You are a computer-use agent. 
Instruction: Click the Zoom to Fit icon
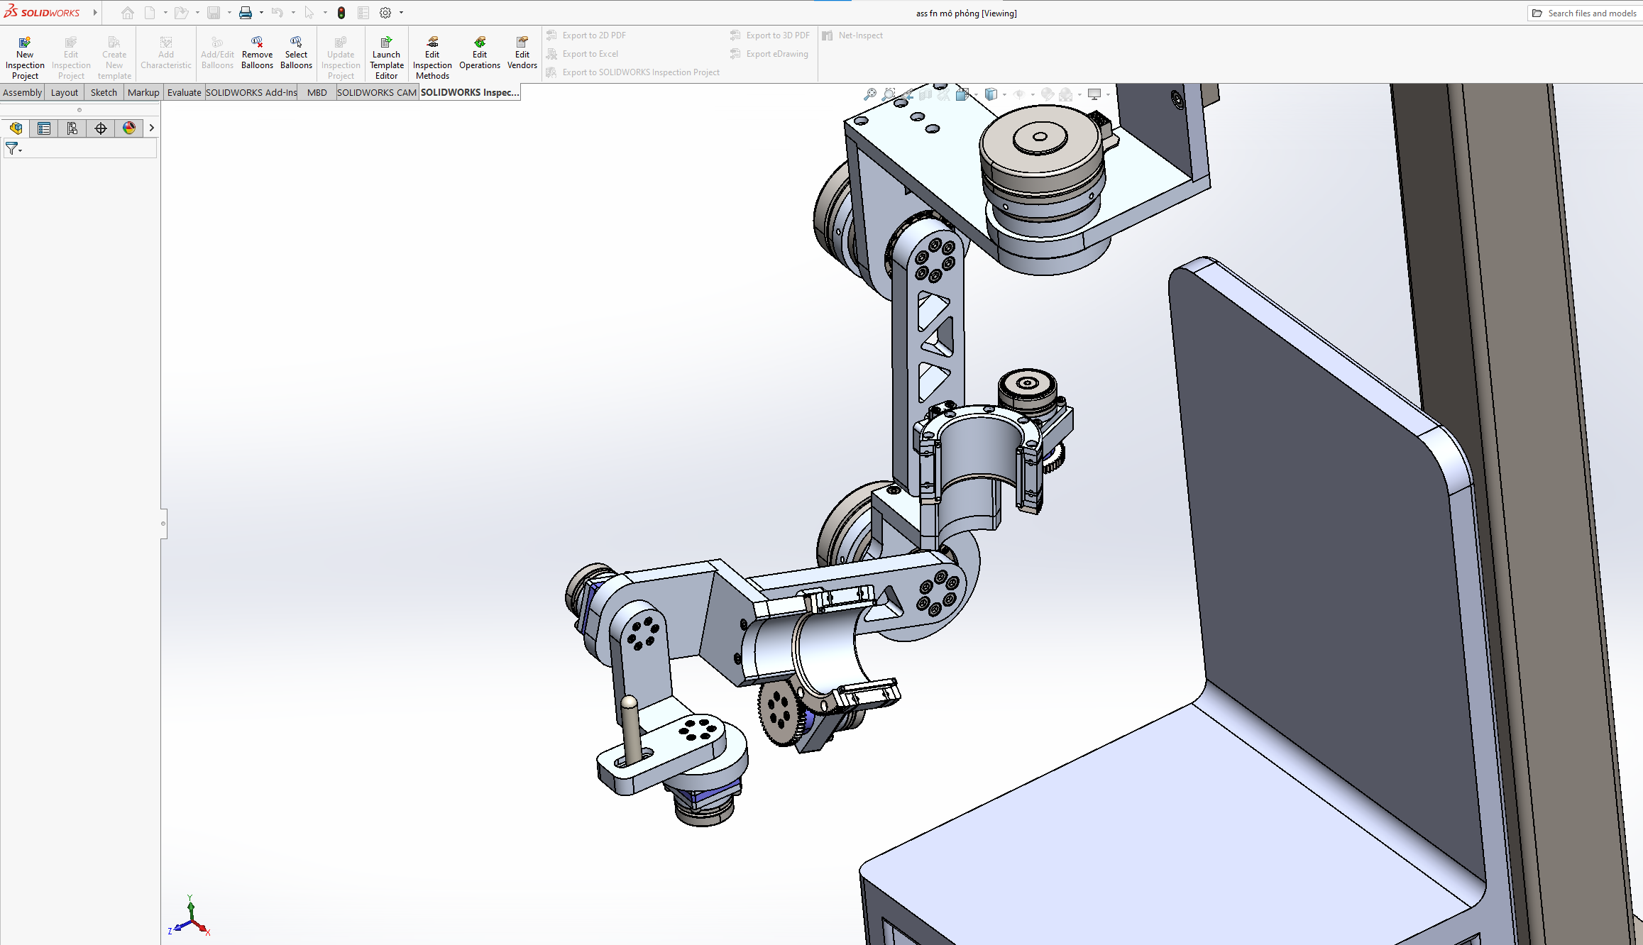point(870,94)
